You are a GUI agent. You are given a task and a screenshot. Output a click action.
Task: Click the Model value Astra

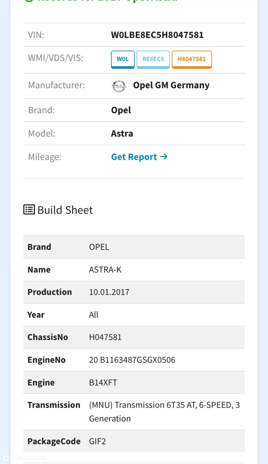coord(122,134)
